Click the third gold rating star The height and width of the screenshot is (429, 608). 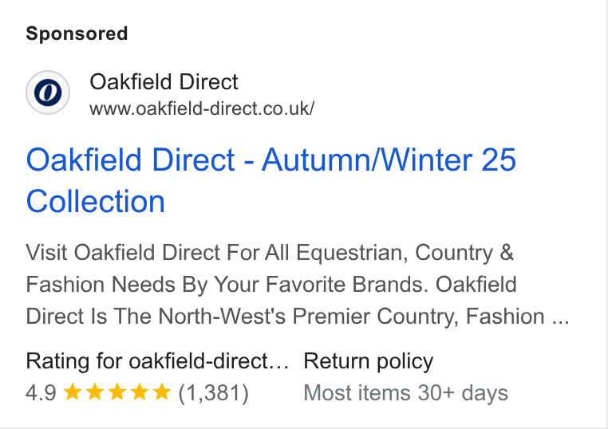click(117, 392)
